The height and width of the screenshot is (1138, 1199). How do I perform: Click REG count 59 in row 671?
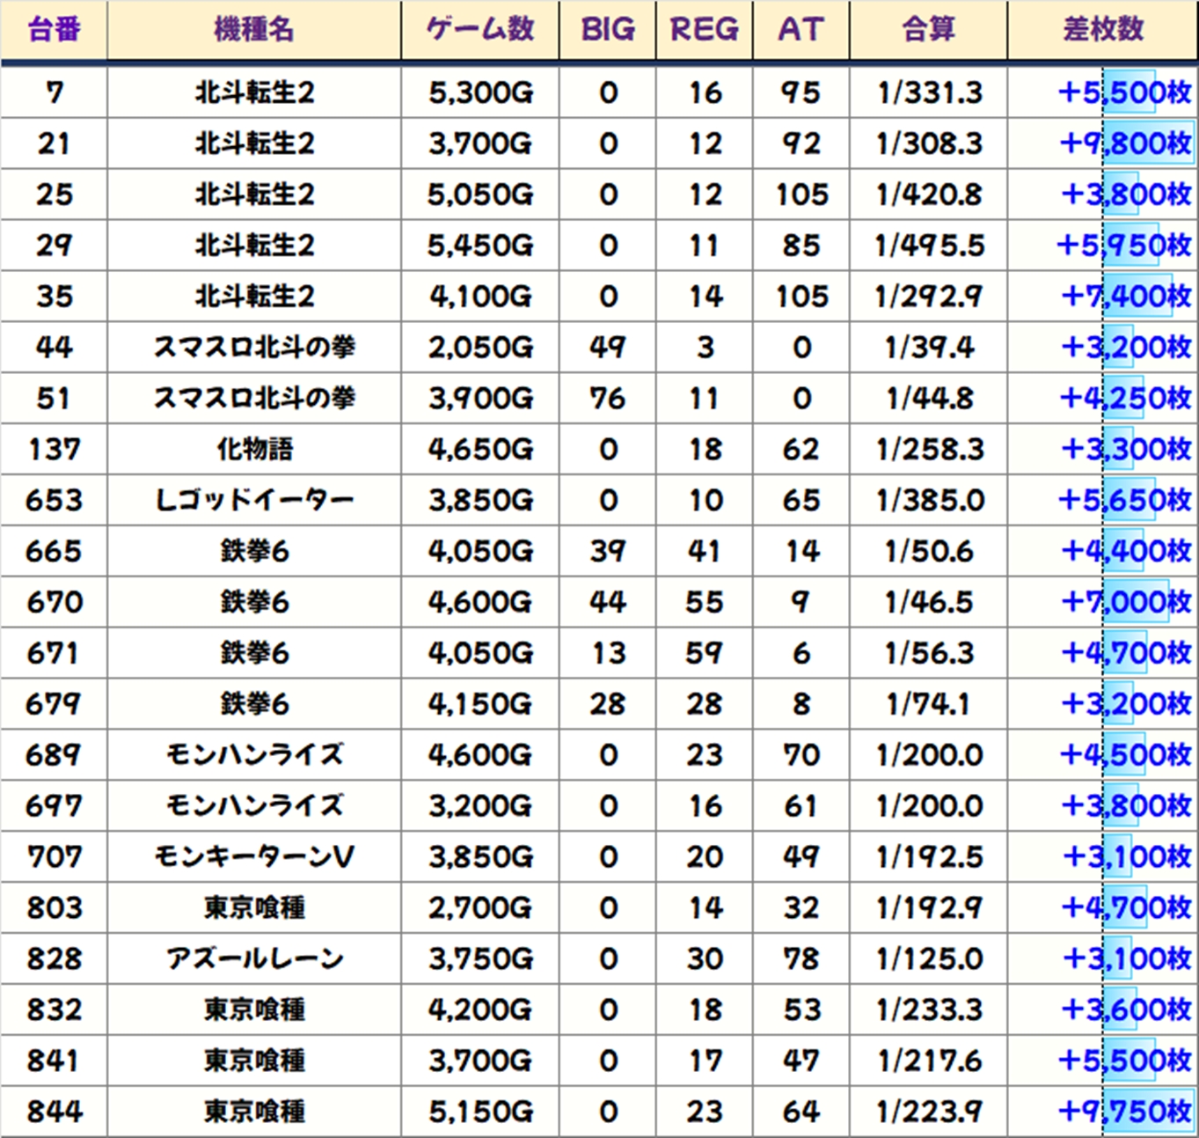705,653
